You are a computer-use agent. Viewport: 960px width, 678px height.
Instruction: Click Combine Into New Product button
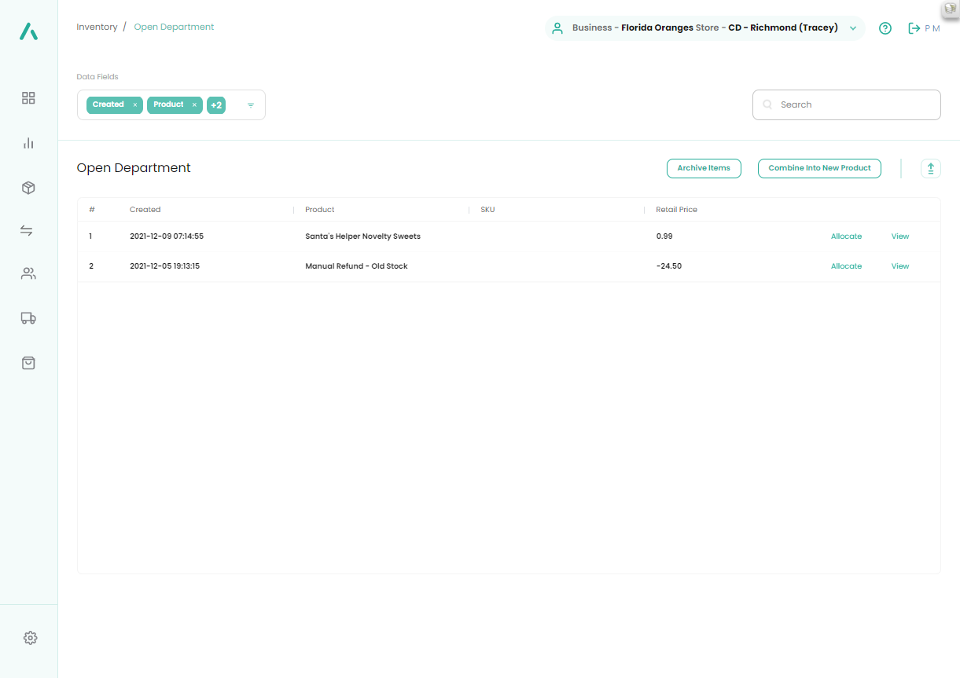coord(819,168)
